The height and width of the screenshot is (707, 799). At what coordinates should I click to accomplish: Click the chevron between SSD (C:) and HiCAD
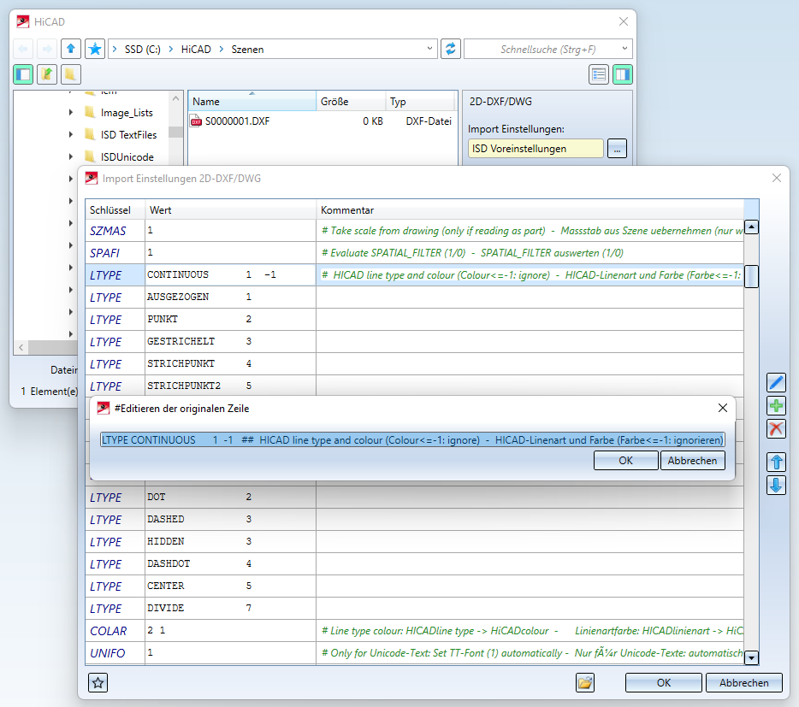point(171,49)
